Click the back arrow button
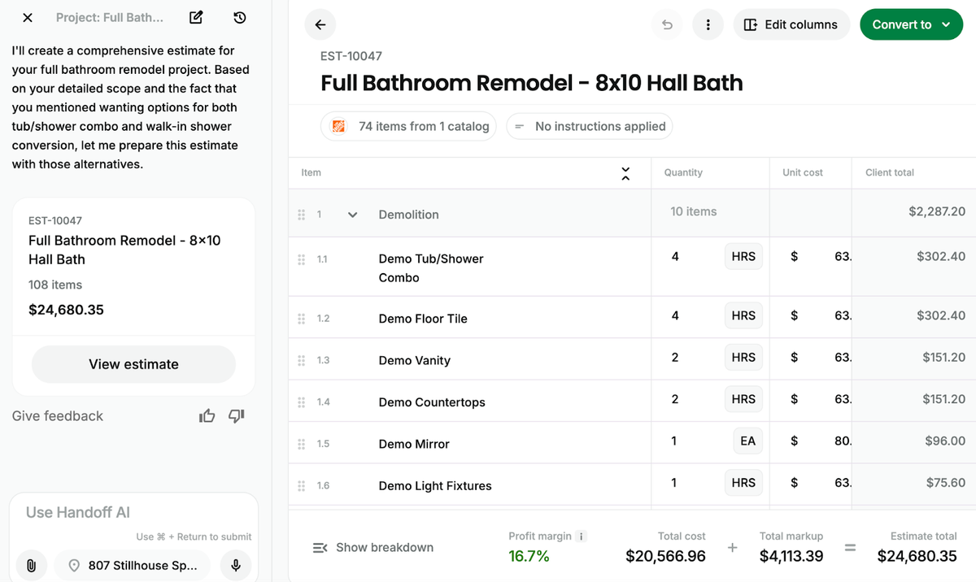 tap(320, 24)
